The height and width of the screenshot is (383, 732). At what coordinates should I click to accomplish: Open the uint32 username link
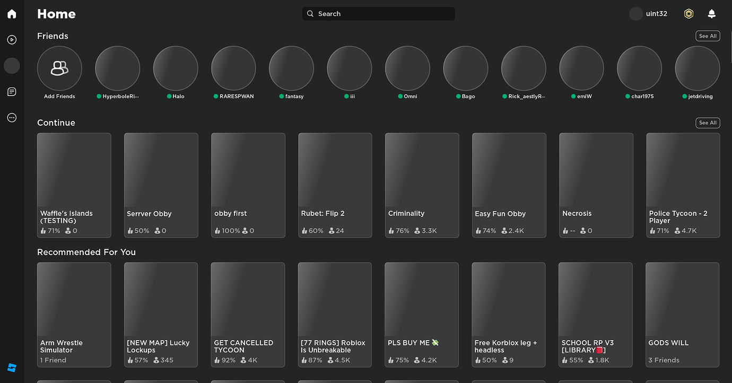657,14
